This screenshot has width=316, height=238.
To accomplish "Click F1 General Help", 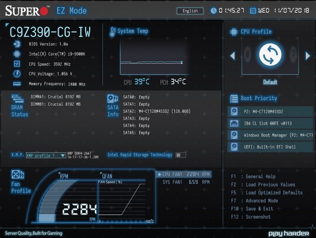I will [253, 177].
